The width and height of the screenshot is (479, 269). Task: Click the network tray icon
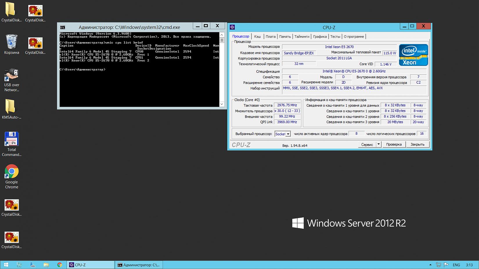pyautogui.click(x=438, y=265)
